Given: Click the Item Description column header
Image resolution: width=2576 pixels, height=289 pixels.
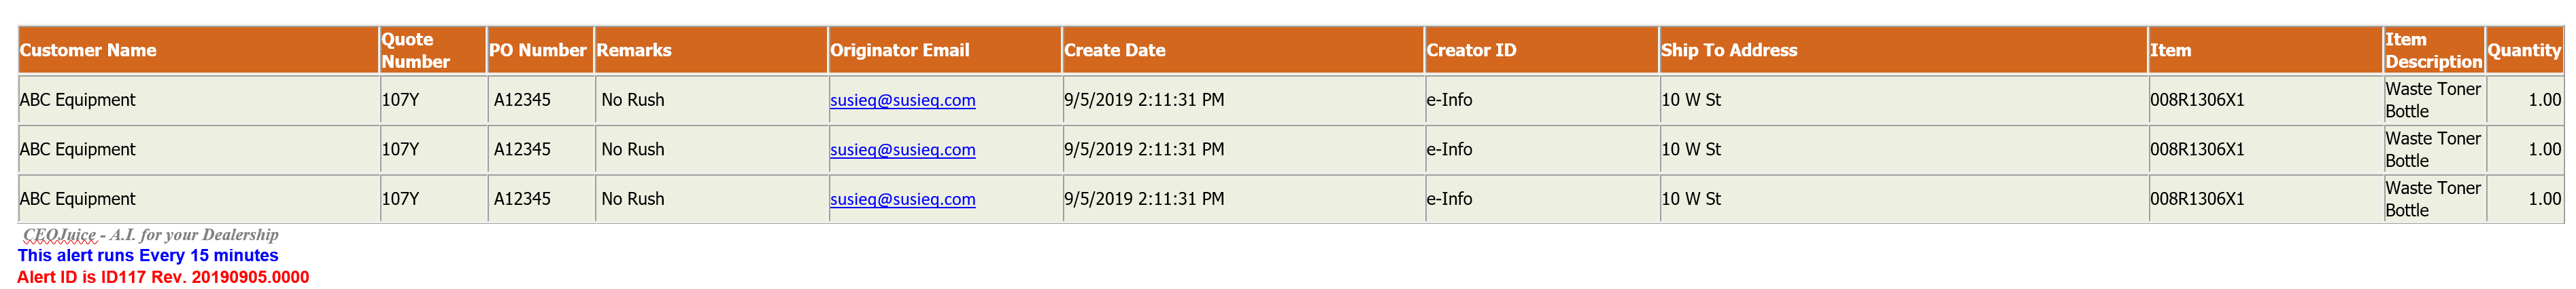Looking at the screenshot, I should tap(2434, 50).
